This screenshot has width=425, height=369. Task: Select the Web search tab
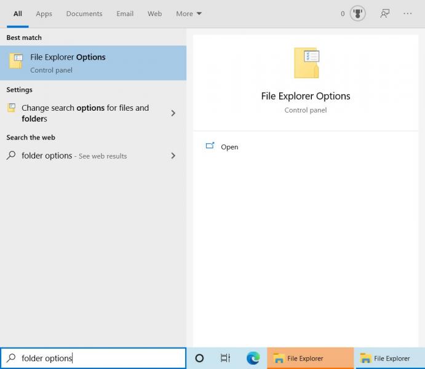pyautogui.click(x=154, y=14)
